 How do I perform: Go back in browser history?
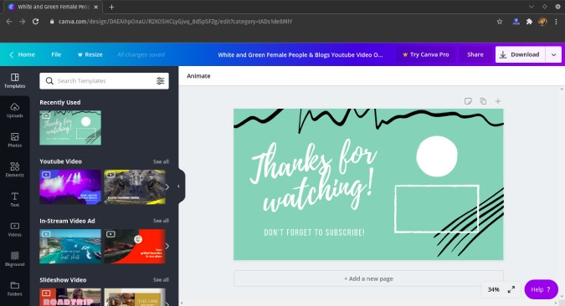pos(9,22)
